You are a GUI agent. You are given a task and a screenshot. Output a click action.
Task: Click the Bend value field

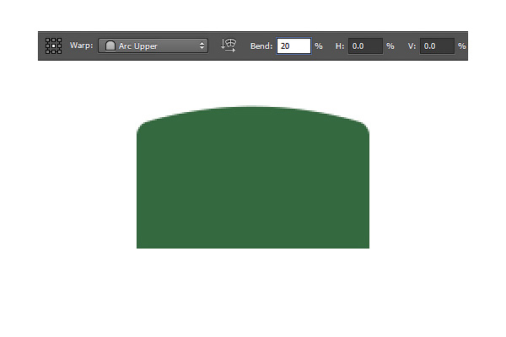click(x=293, y=46)
